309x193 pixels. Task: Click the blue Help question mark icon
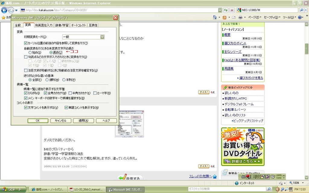300,17
